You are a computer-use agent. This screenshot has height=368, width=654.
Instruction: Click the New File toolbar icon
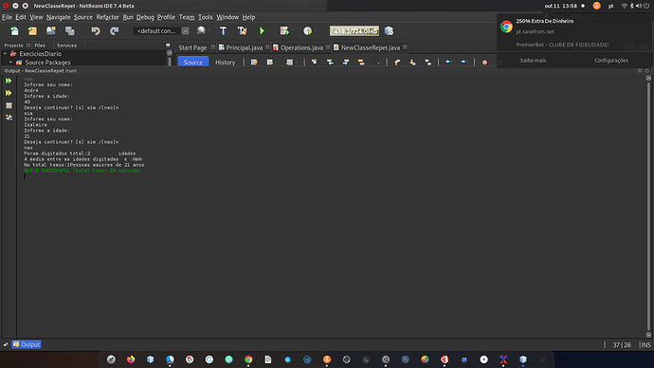(14, 31)
